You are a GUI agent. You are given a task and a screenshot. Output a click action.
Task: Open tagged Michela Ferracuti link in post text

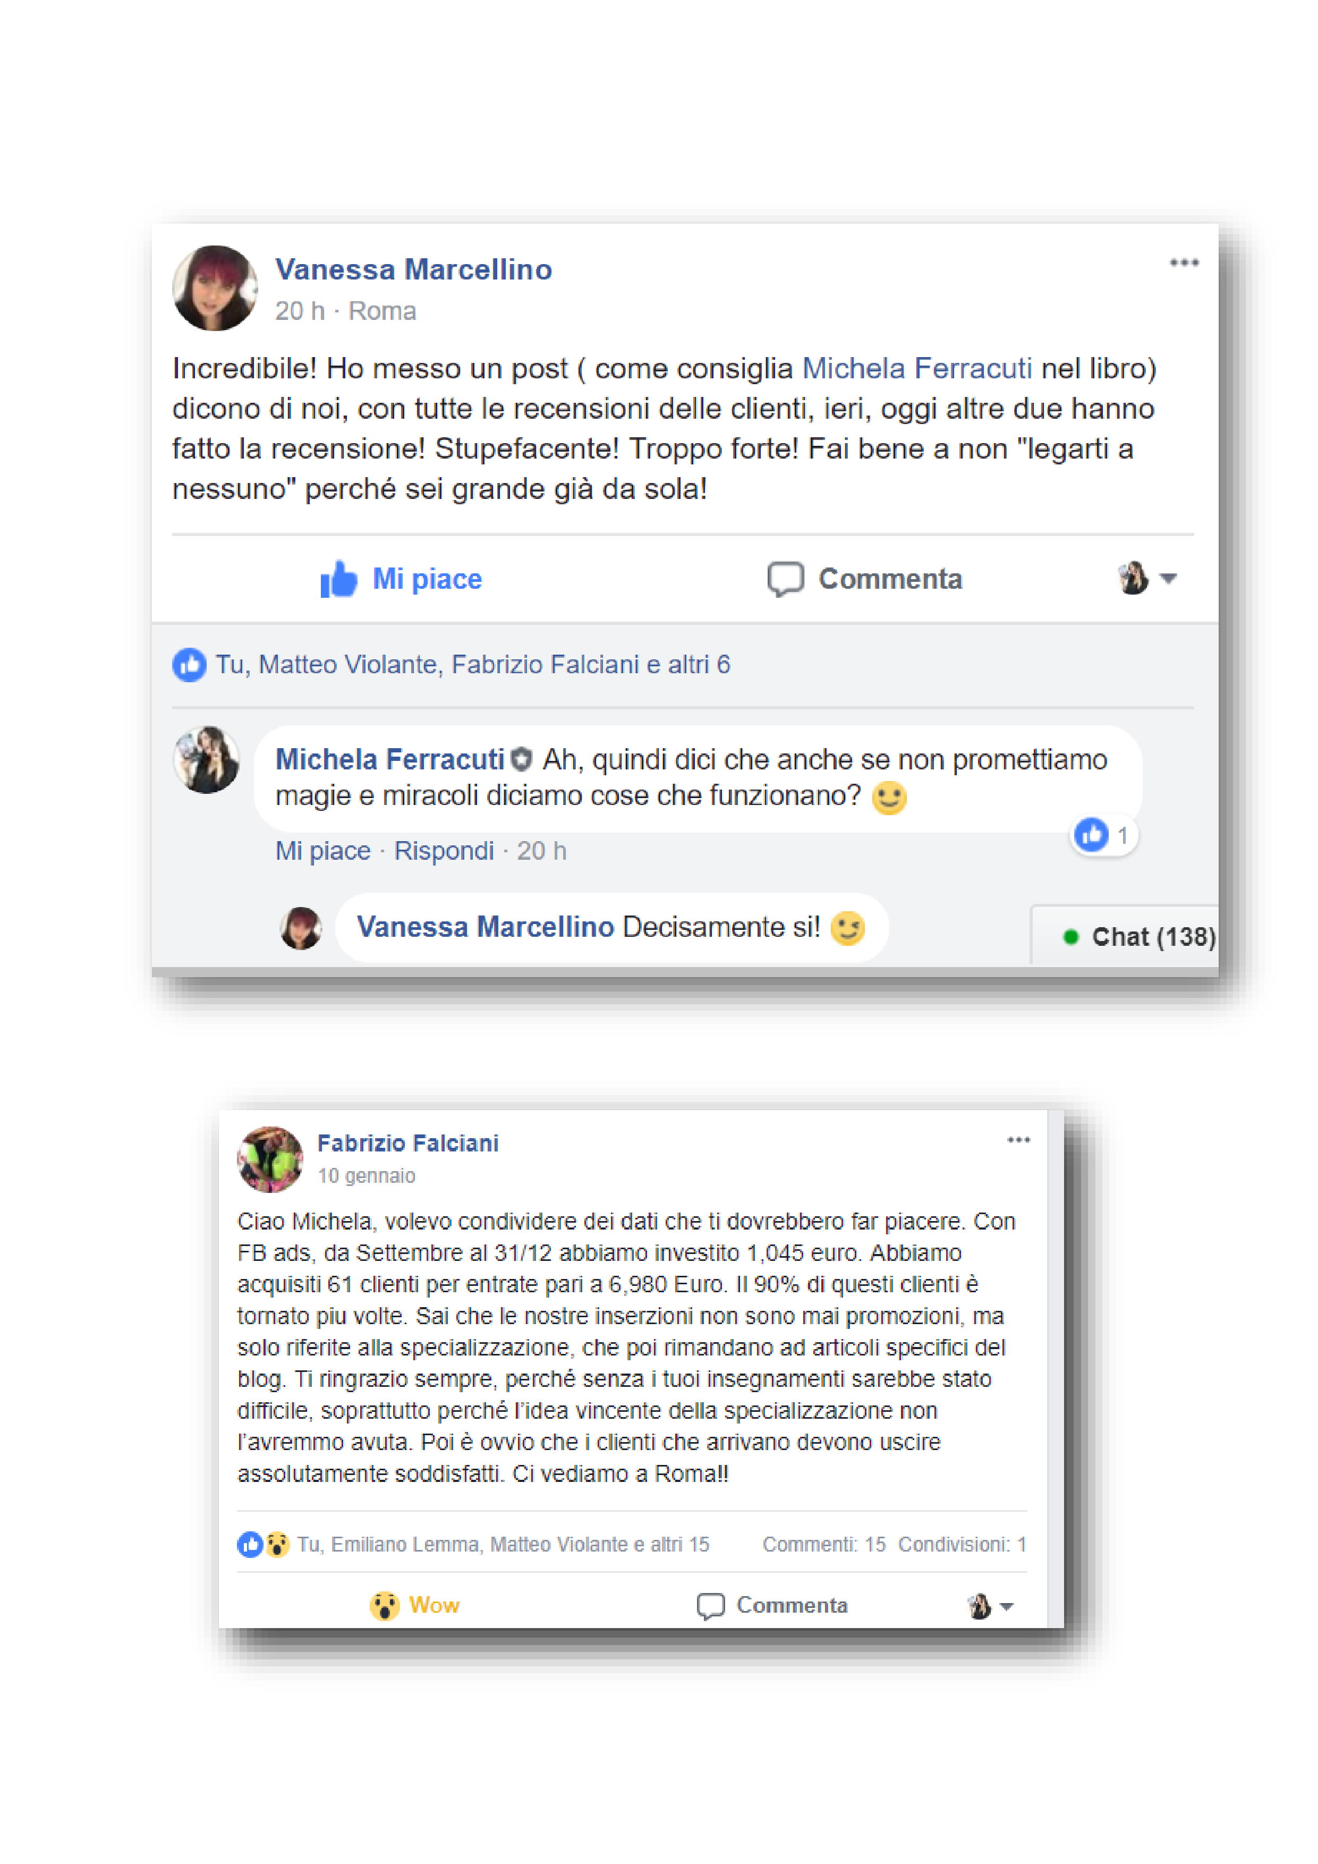917,369
